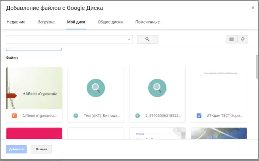This screenshot has height=161, width=259.
Task: Click small file icon beside Тест(АКТ)_Биттада
Action: [x=76, y=116]
